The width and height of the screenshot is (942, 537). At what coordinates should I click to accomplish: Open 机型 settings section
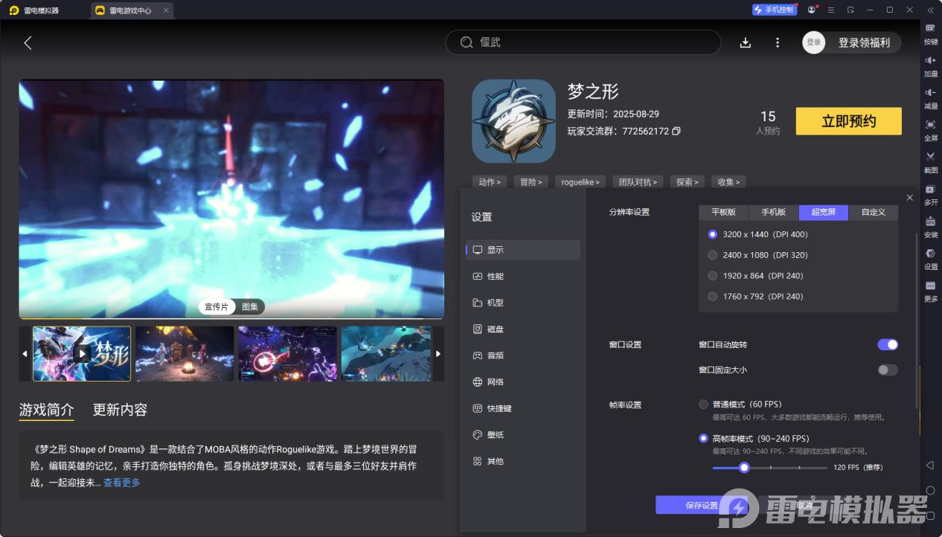coord(523,303)
